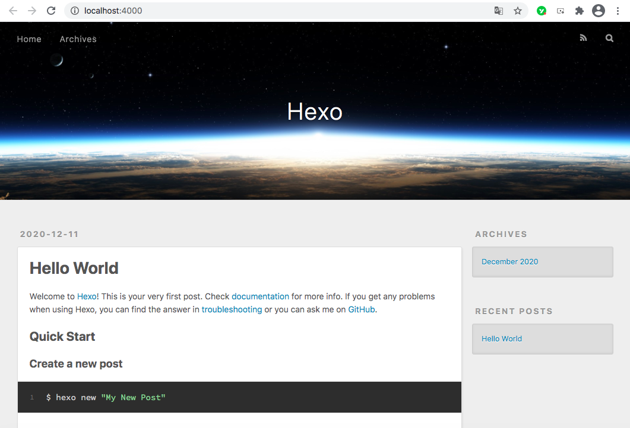This screenshot has width=630, height=428.
Task: Click the browser forward arrow
Action: coord(32,11)
